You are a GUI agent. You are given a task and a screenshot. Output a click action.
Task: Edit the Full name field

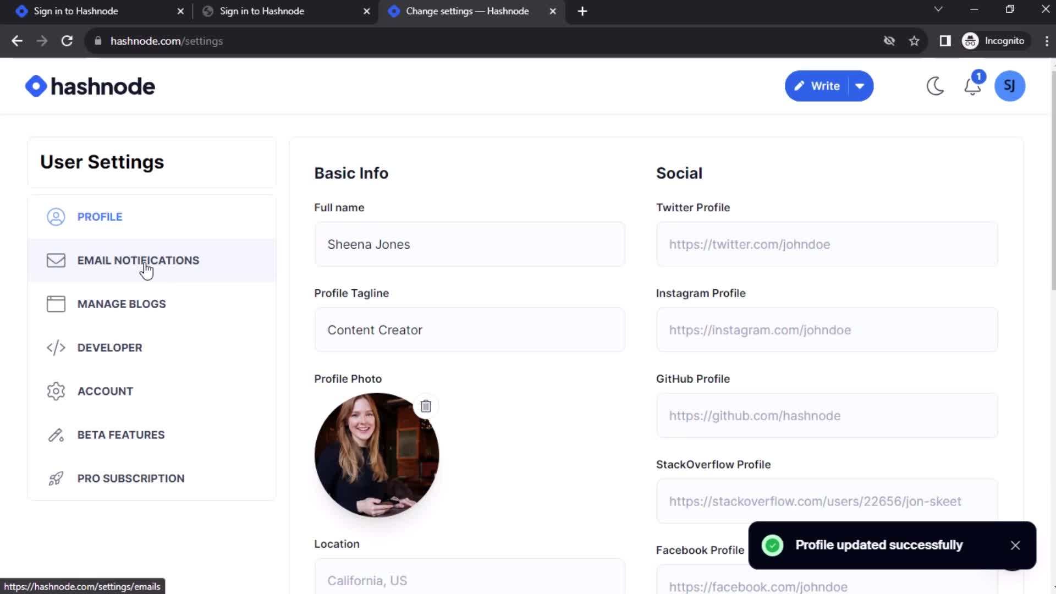(470, 244)
